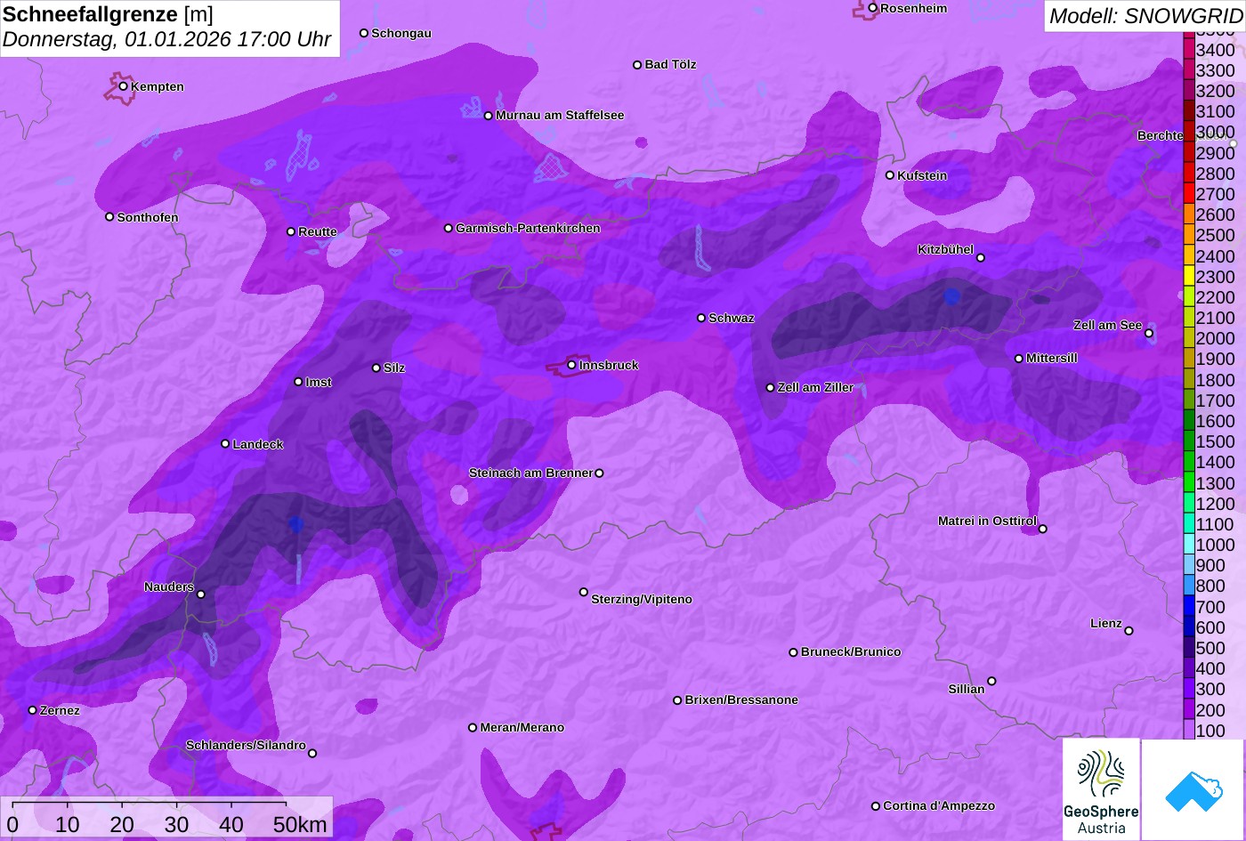Pick the 2200 m yellow legend color

(x=1189, y=297)
